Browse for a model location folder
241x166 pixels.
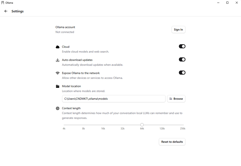(x=176, y=99)
